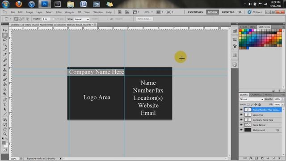
Task: Open the File menu
Action: tap(13, 12)
